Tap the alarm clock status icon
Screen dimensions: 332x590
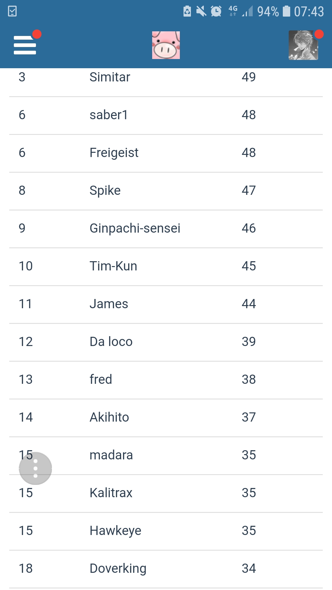[216, 11]
